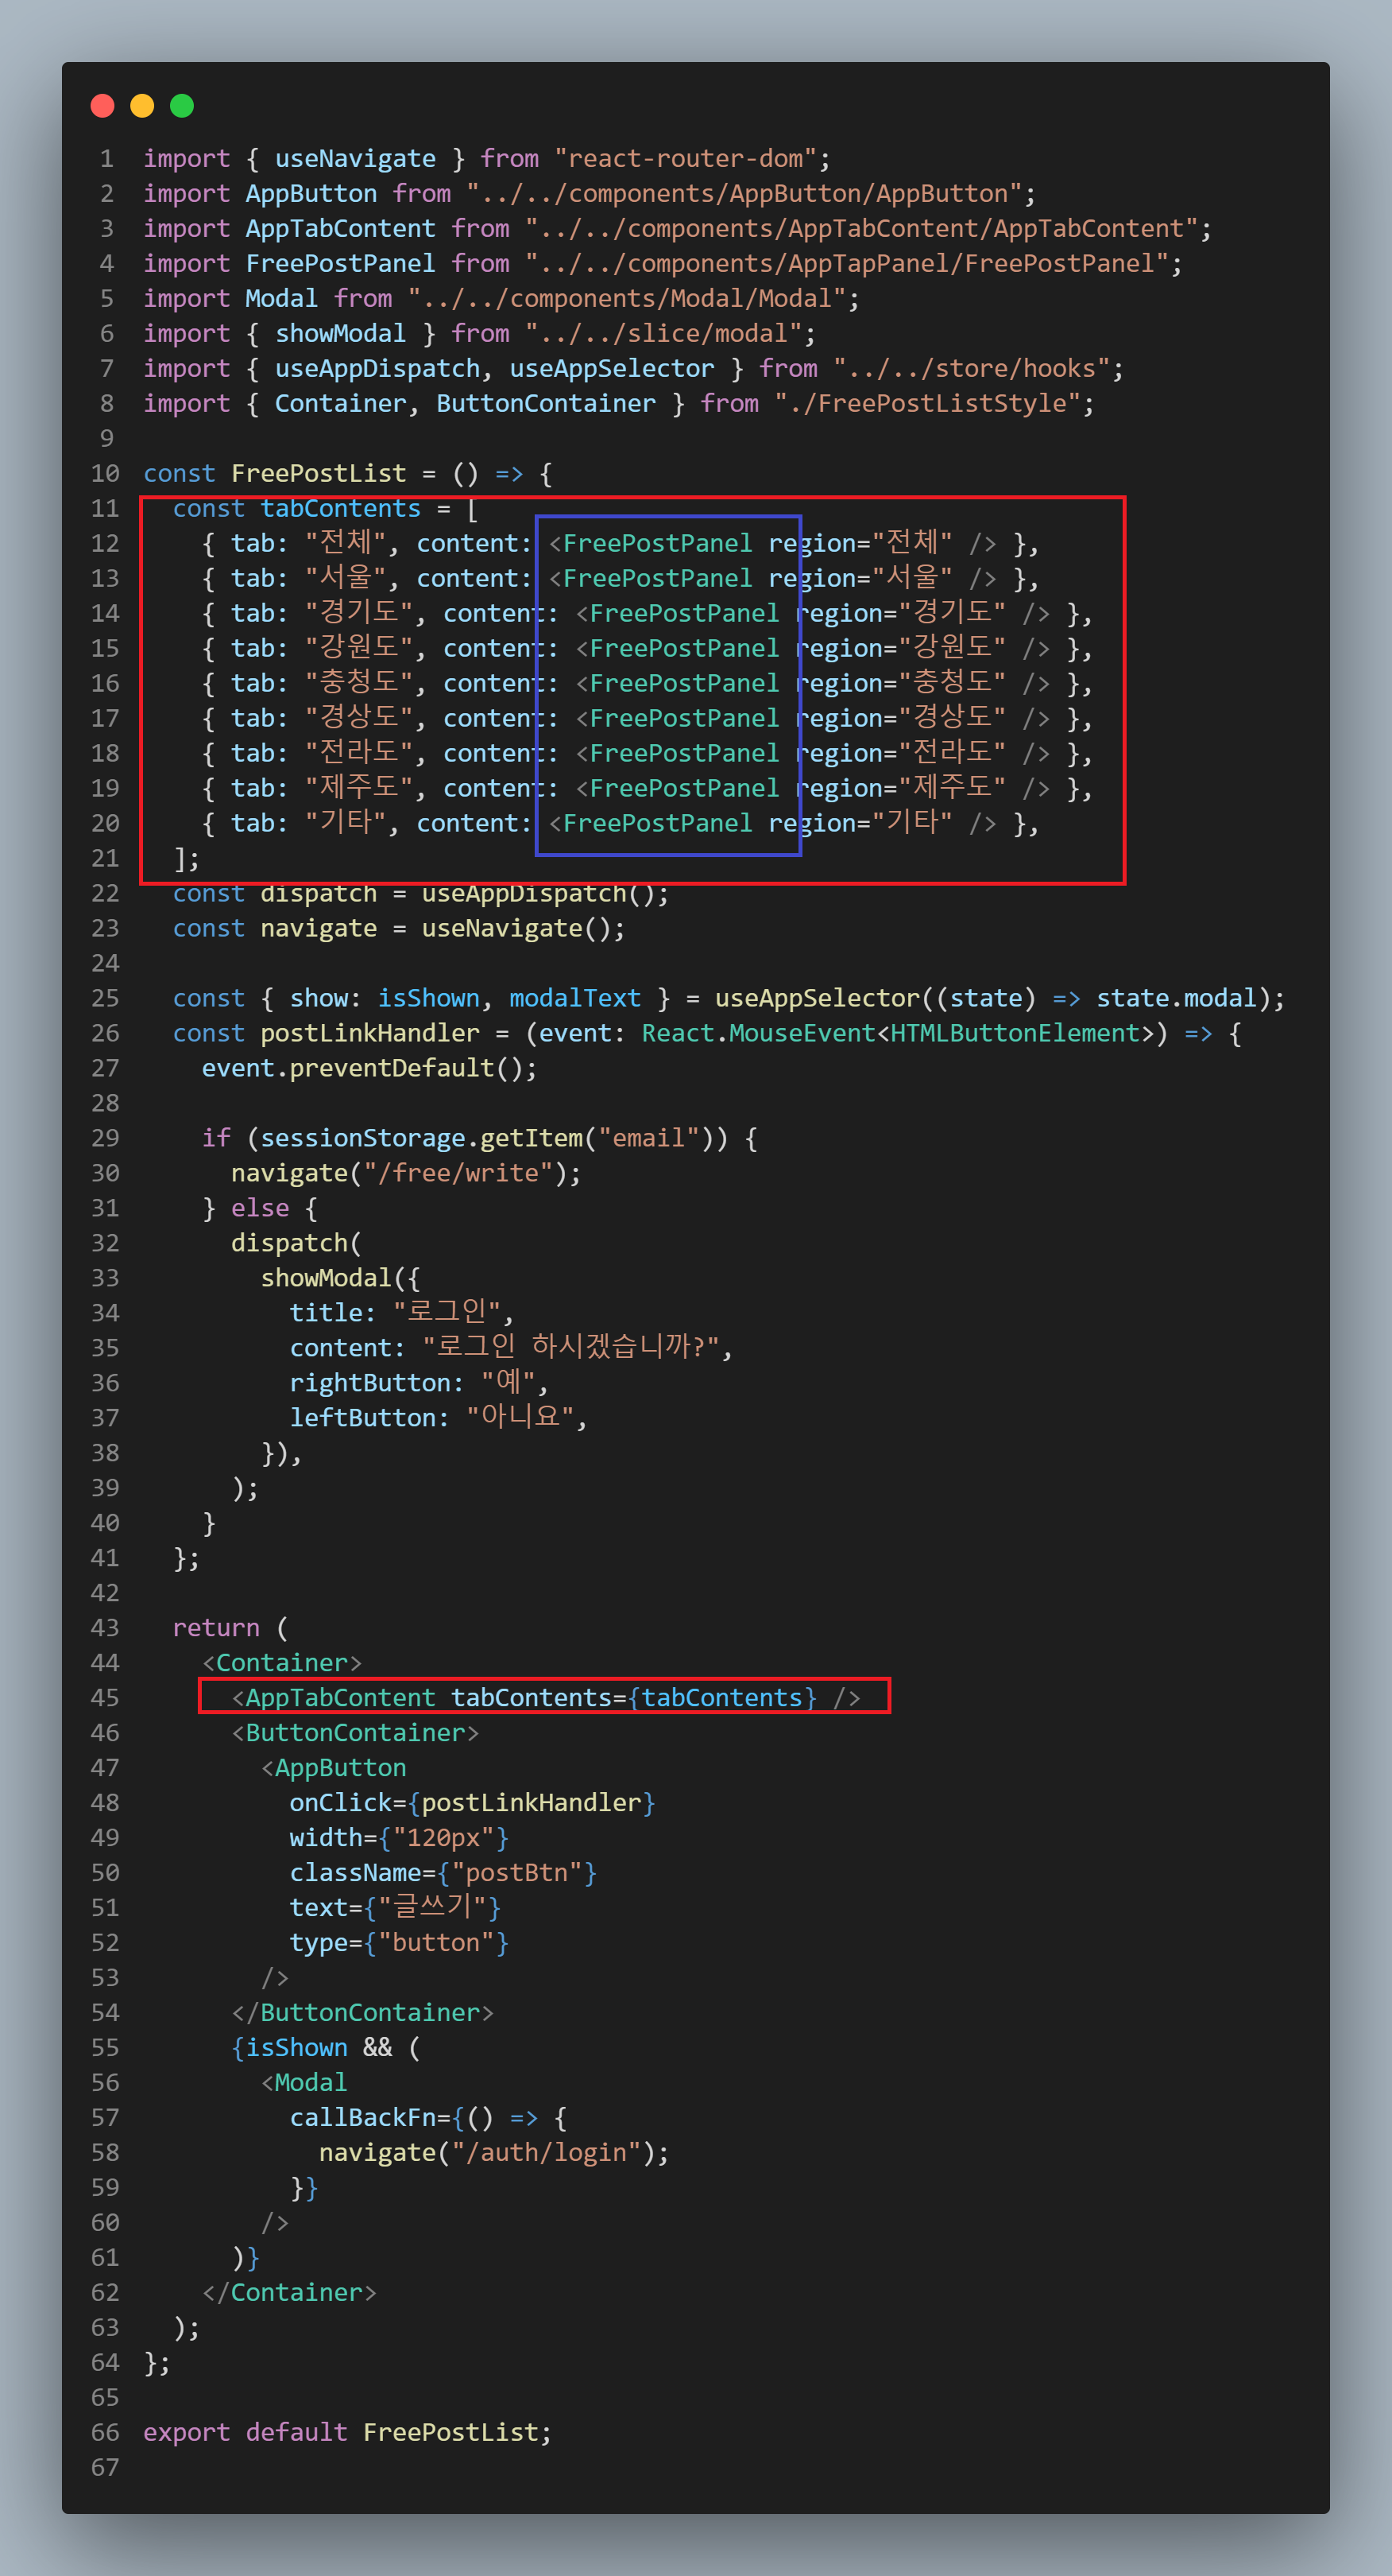Click export default FreePostList statement
Viewport: 1392px width, 2576px height.
point(346,2433)
